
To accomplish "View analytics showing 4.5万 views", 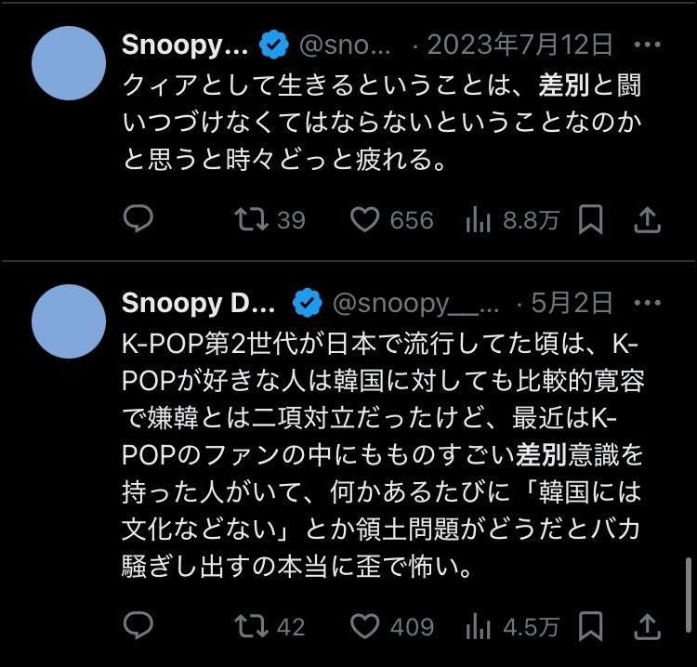I will coord(478,626).
